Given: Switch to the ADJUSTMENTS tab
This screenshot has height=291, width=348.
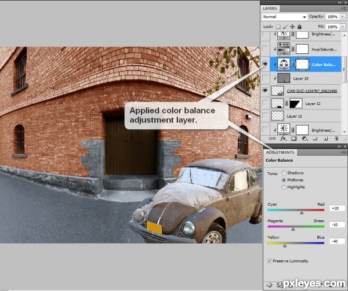Looking at the screenshot, I should (280, 152).
